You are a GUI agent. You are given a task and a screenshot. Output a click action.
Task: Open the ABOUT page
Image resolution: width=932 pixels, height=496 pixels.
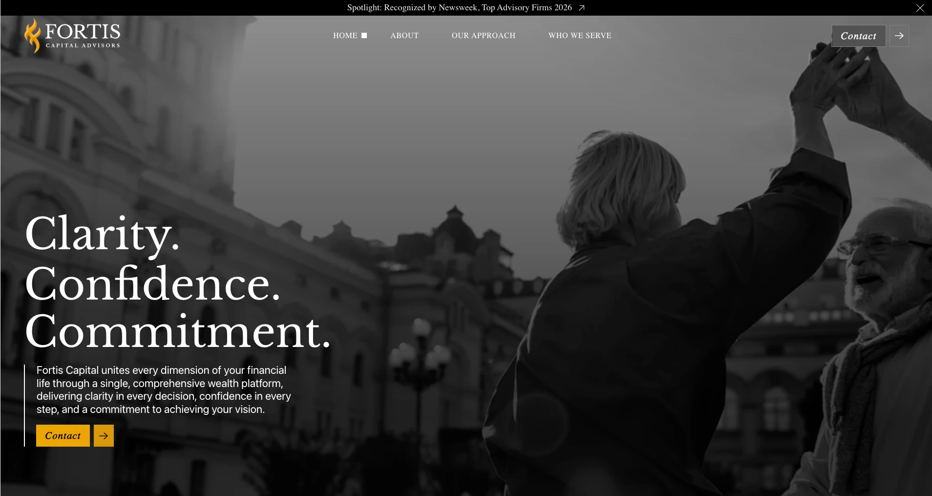[x=404, y=36]
